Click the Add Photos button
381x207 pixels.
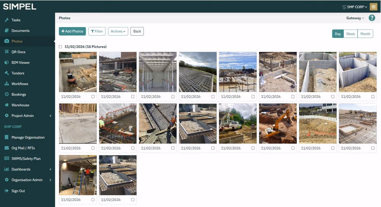tap(72, 31)
